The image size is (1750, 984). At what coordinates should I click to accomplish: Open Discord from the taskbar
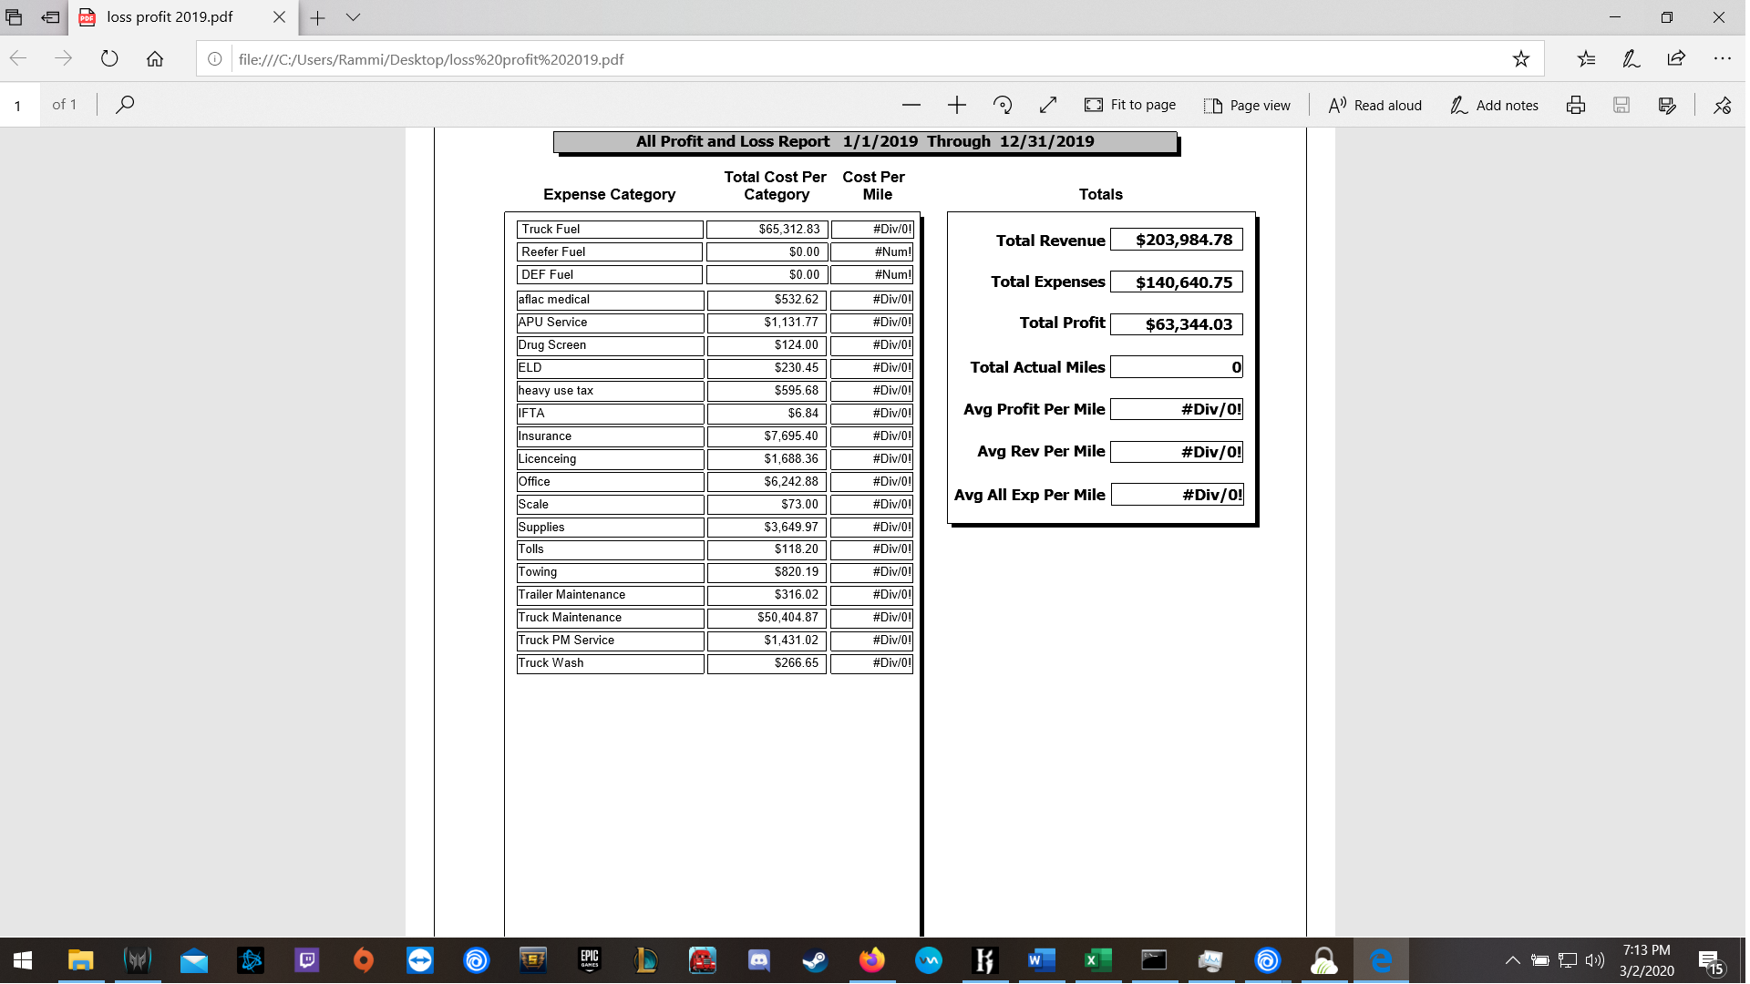coord(758,960)
